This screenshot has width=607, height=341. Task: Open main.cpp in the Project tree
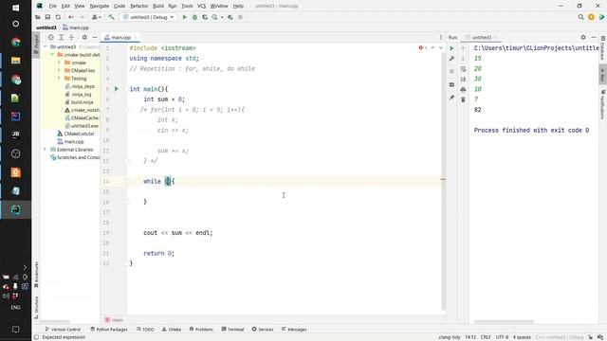70,141
